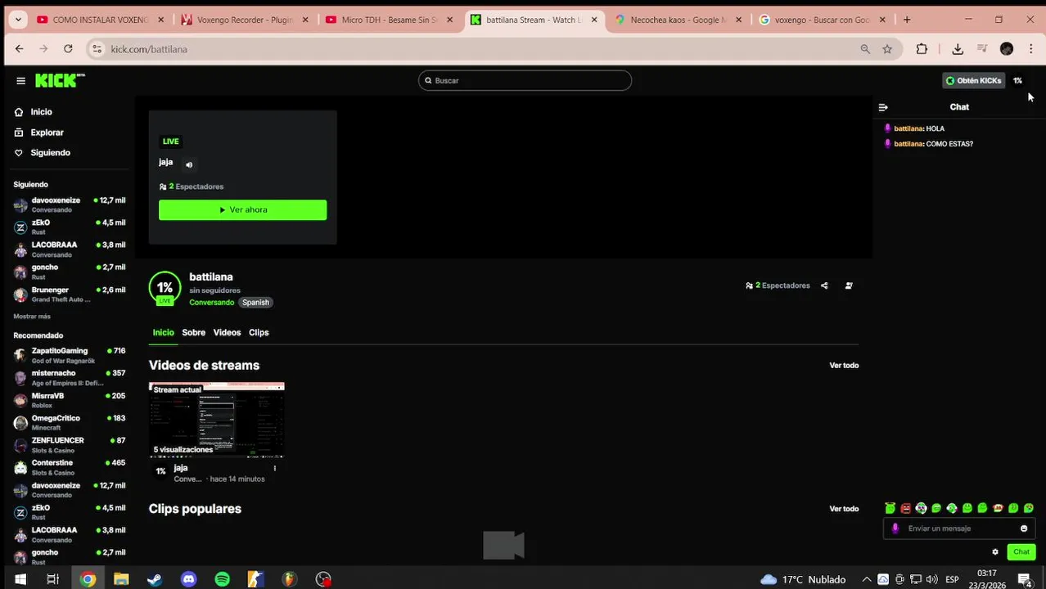Image resolution: width=1046 pixels, height=589 pixels.
Task: Switch to Micro TDH Besame tab
Action: (389, 20)
